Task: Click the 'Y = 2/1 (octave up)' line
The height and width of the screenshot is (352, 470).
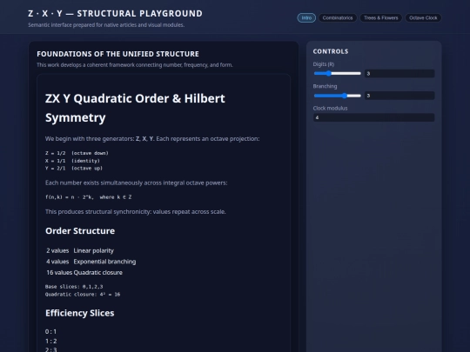Action: [74, 169]
